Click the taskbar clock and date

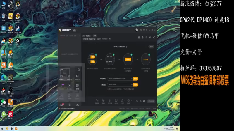click(x=171, y=129)
